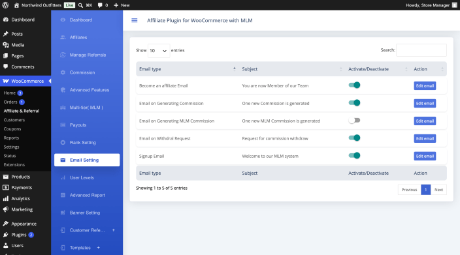This screenshot has width=460, height=255.
Task: Click the WordPress Posts pin icon
Action: click(x=6, y=34)
